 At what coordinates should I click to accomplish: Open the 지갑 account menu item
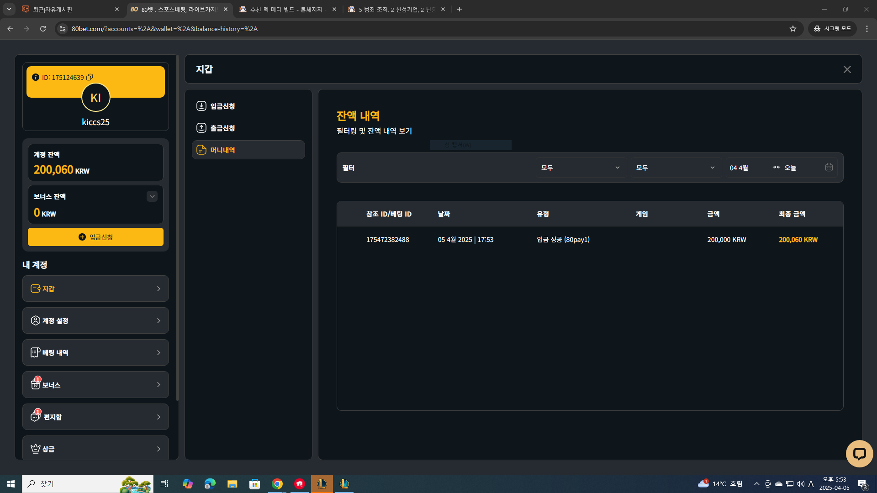(95, 288)
